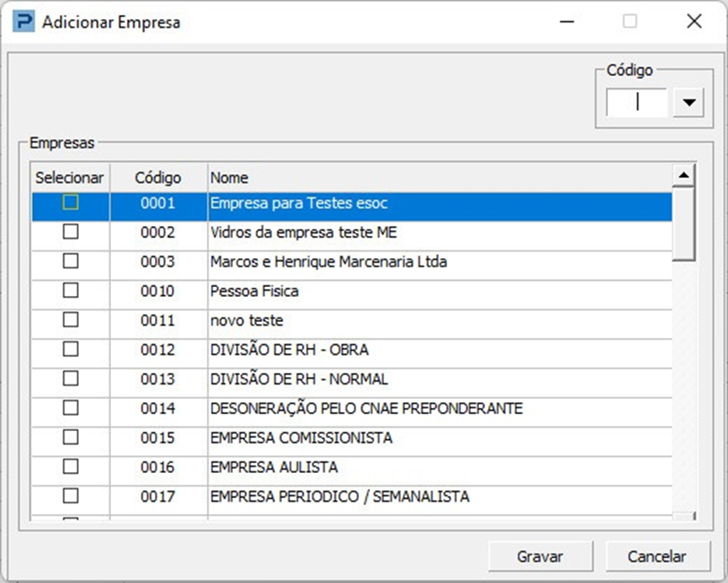Check the Marcos e Henrique Marcenaria row box
Screen dimensions: 728x583
[71, 261]
